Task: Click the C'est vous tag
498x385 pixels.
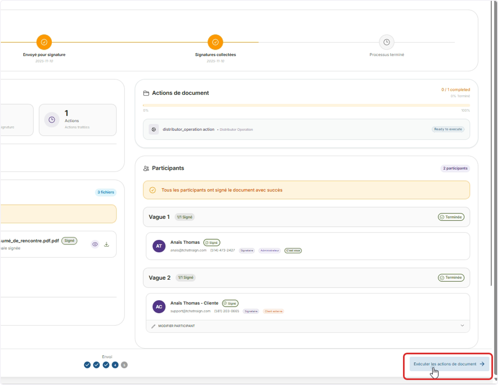Action: click(293, 251)
